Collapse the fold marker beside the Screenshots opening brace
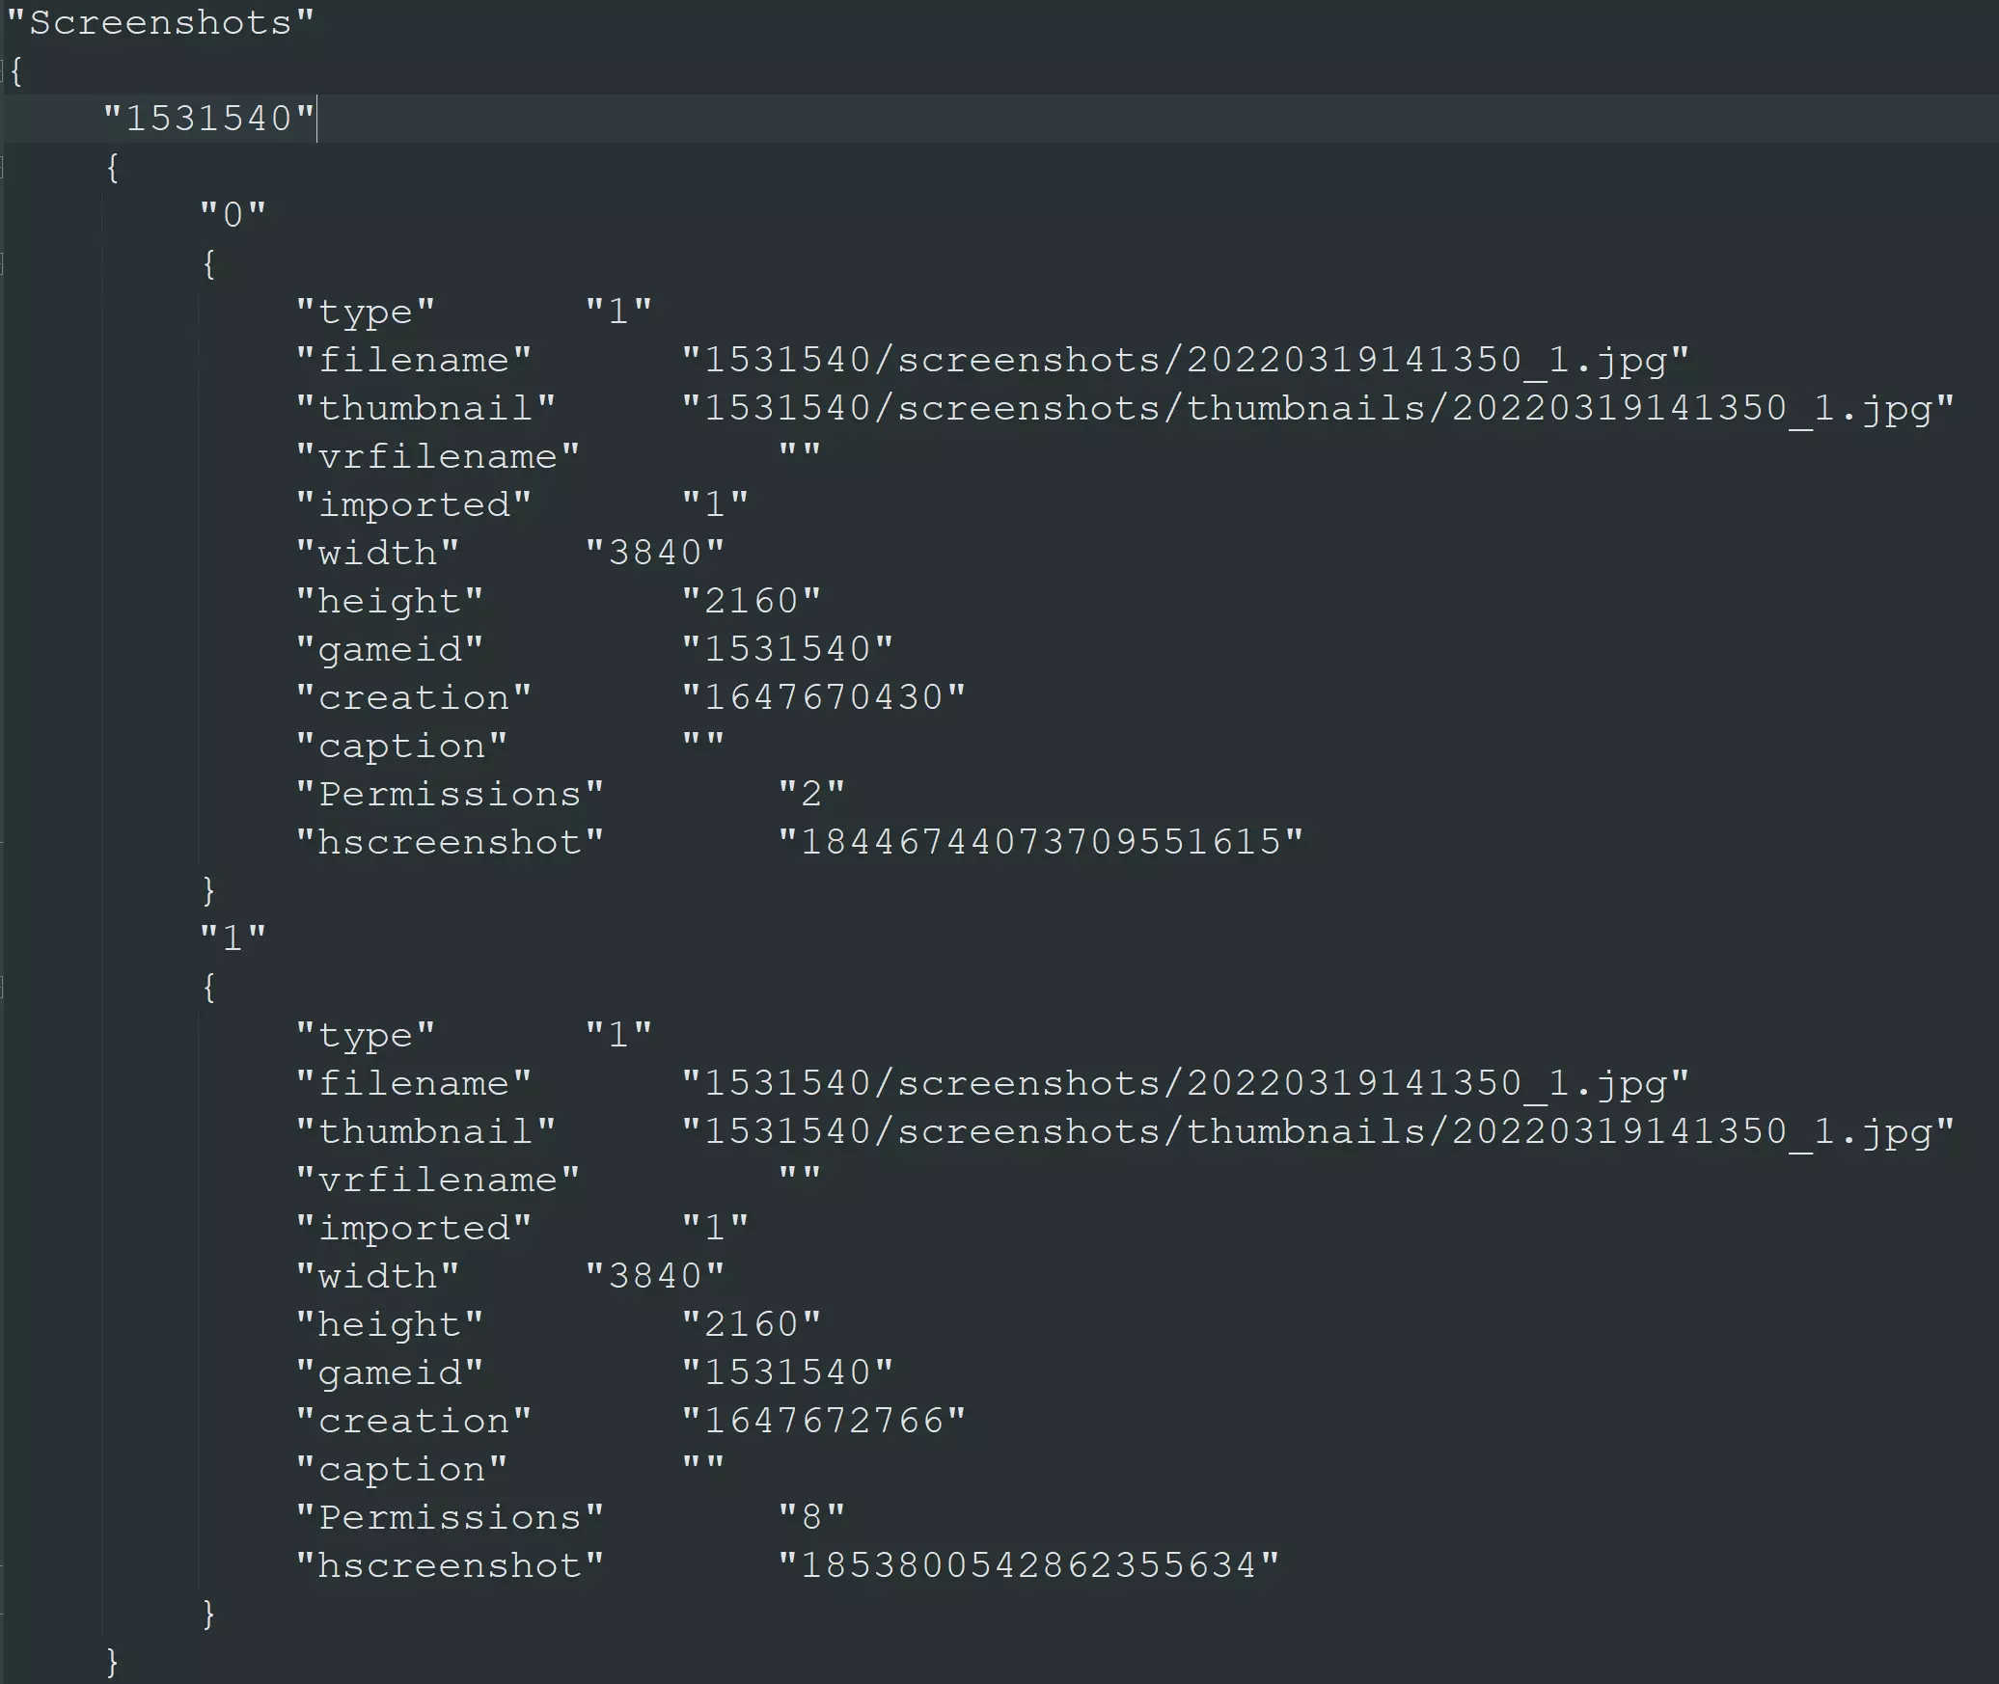 (x=3, y=71)
